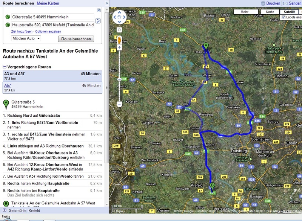Click the panel resize grip on divider

(106, 88)
